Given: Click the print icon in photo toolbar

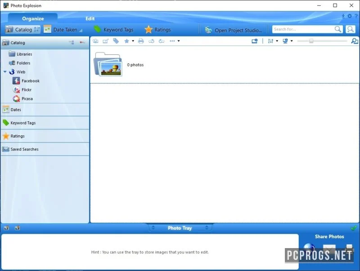Looking at the screenshot, I should coord(141,41).
